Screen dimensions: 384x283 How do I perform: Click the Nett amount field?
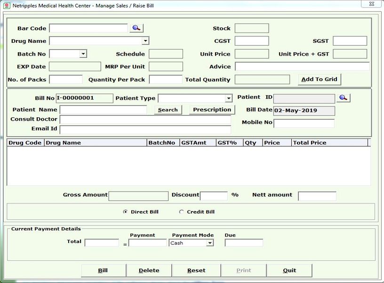coord(317,196)
